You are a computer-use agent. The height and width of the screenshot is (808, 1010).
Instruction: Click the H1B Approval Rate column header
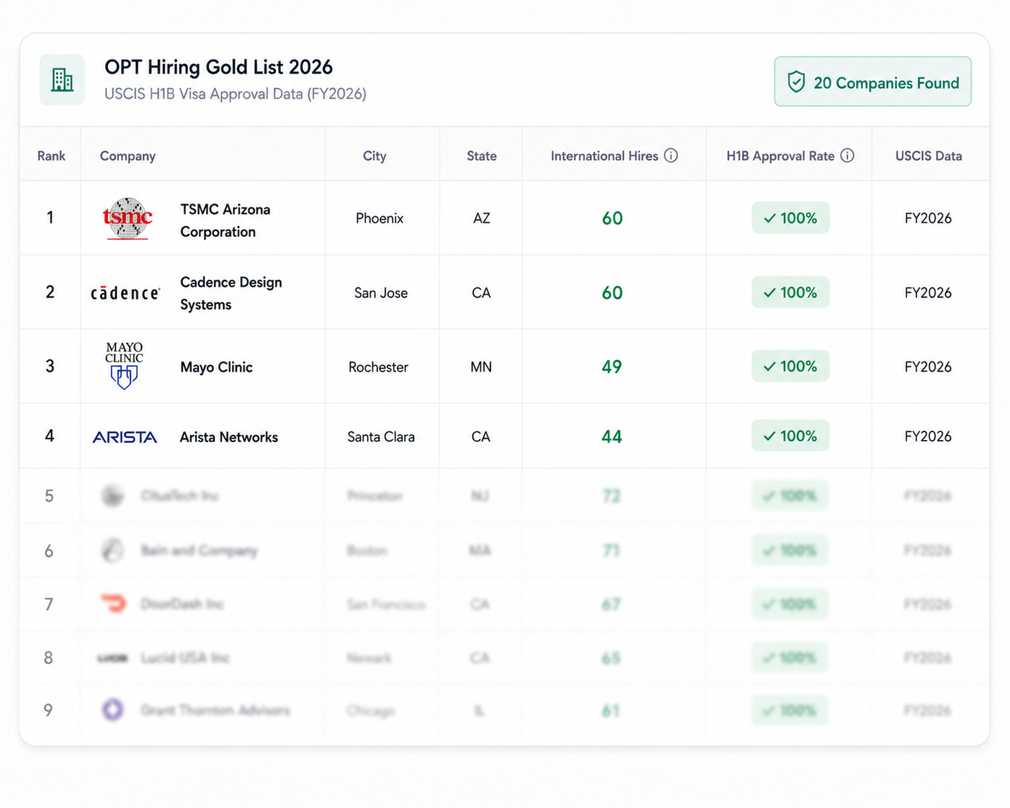click(x=780, y=156)
